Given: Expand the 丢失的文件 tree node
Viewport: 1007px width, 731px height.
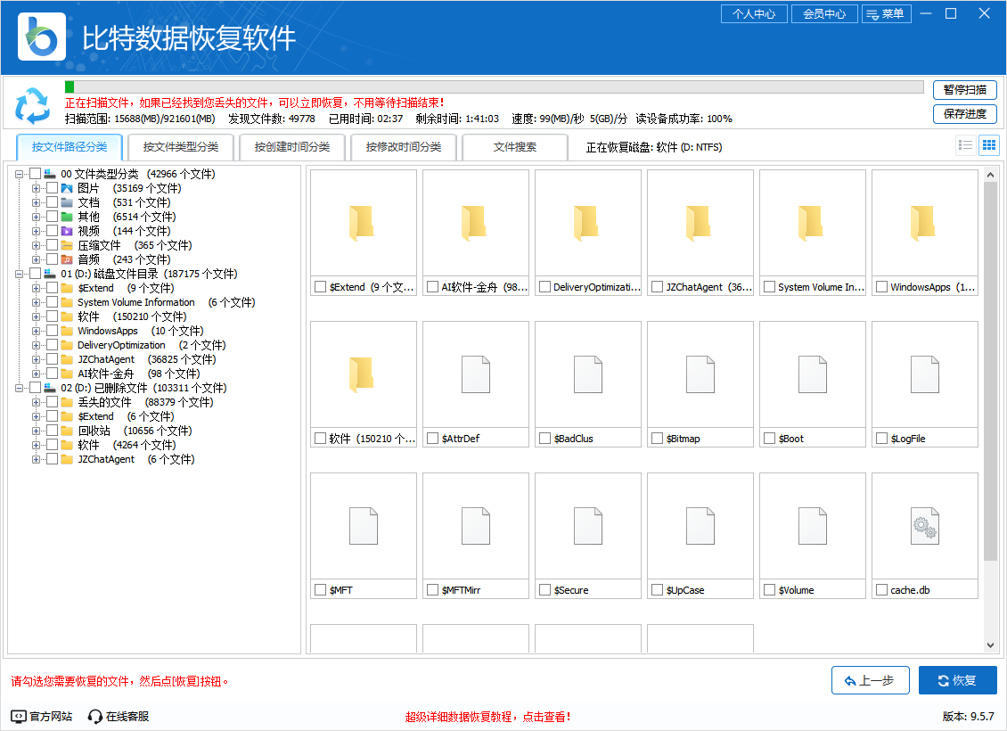Looking at the screenshot, I should [x=37, y=402].
